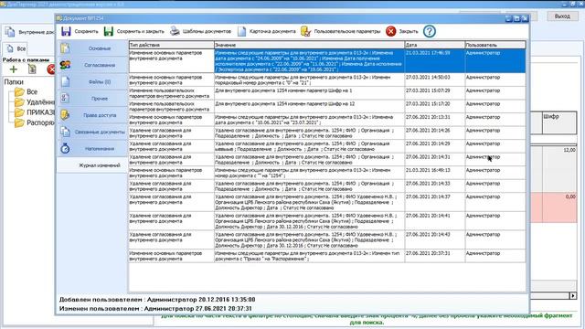
Task: Click the green Сохранить и закрыть icon
Action: tap(109, 31)
